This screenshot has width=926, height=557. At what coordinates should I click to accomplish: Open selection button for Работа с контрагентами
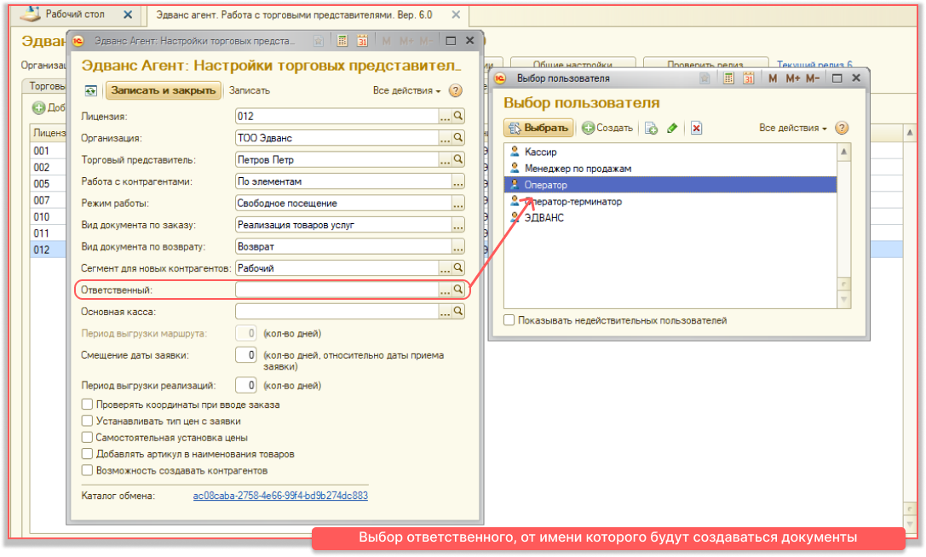pos(458,182)
